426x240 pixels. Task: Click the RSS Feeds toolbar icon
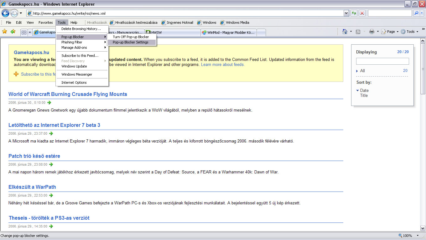pyautogui.click(x=358, y=32)
